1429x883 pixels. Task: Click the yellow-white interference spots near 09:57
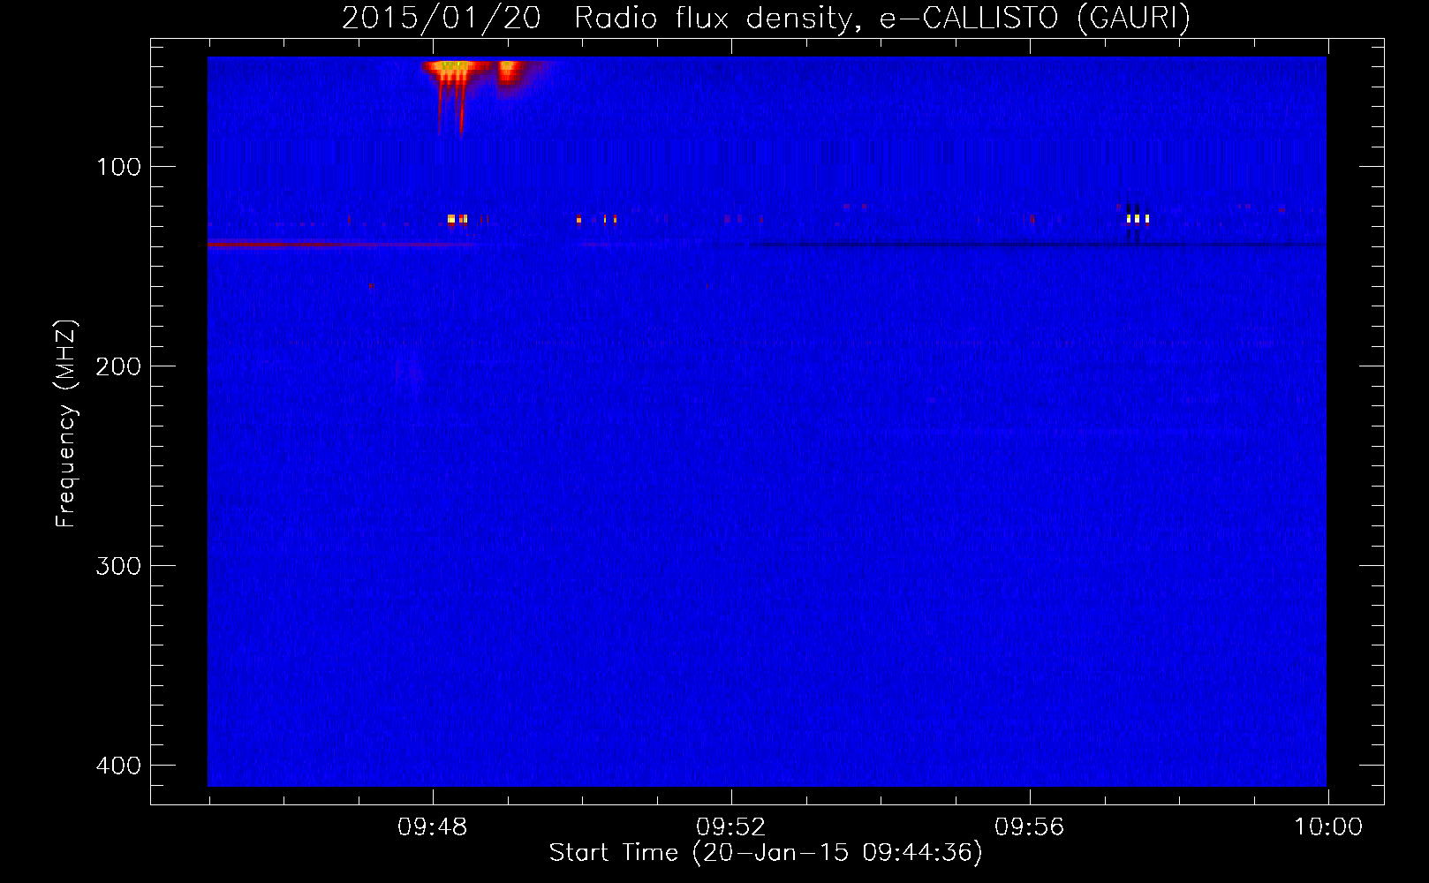click(x=1137, y=218)
